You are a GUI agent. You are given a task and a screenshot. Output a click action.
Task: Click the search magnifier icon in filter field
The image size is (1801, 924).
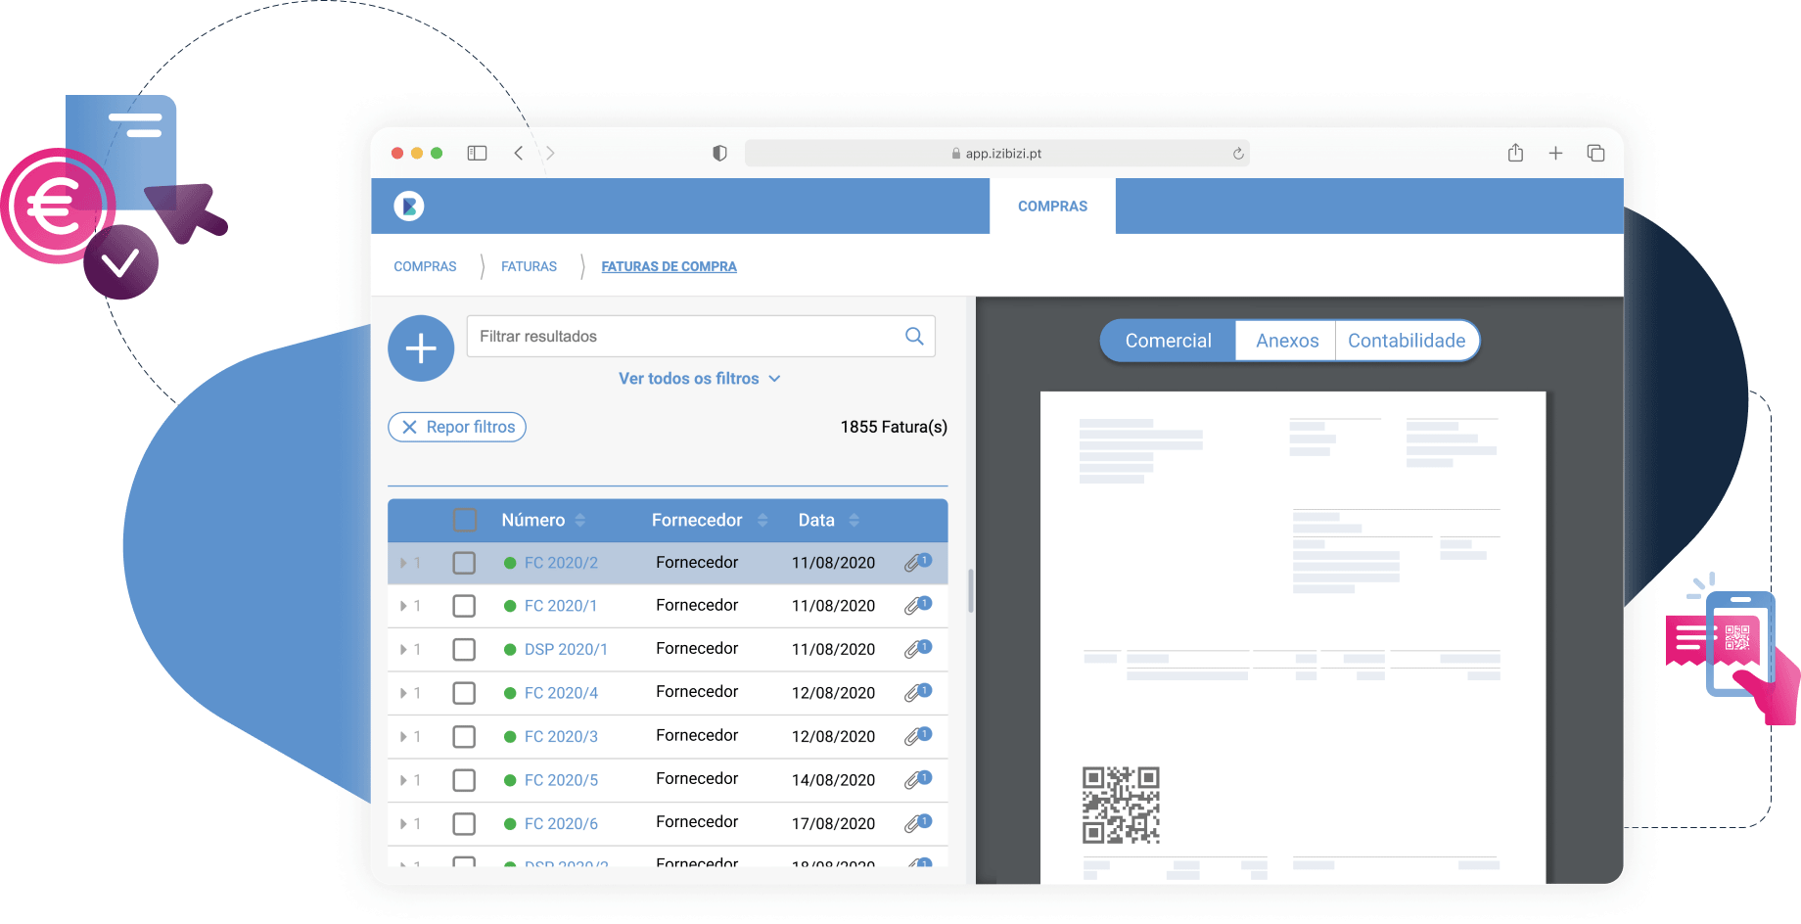coord(914,337)
